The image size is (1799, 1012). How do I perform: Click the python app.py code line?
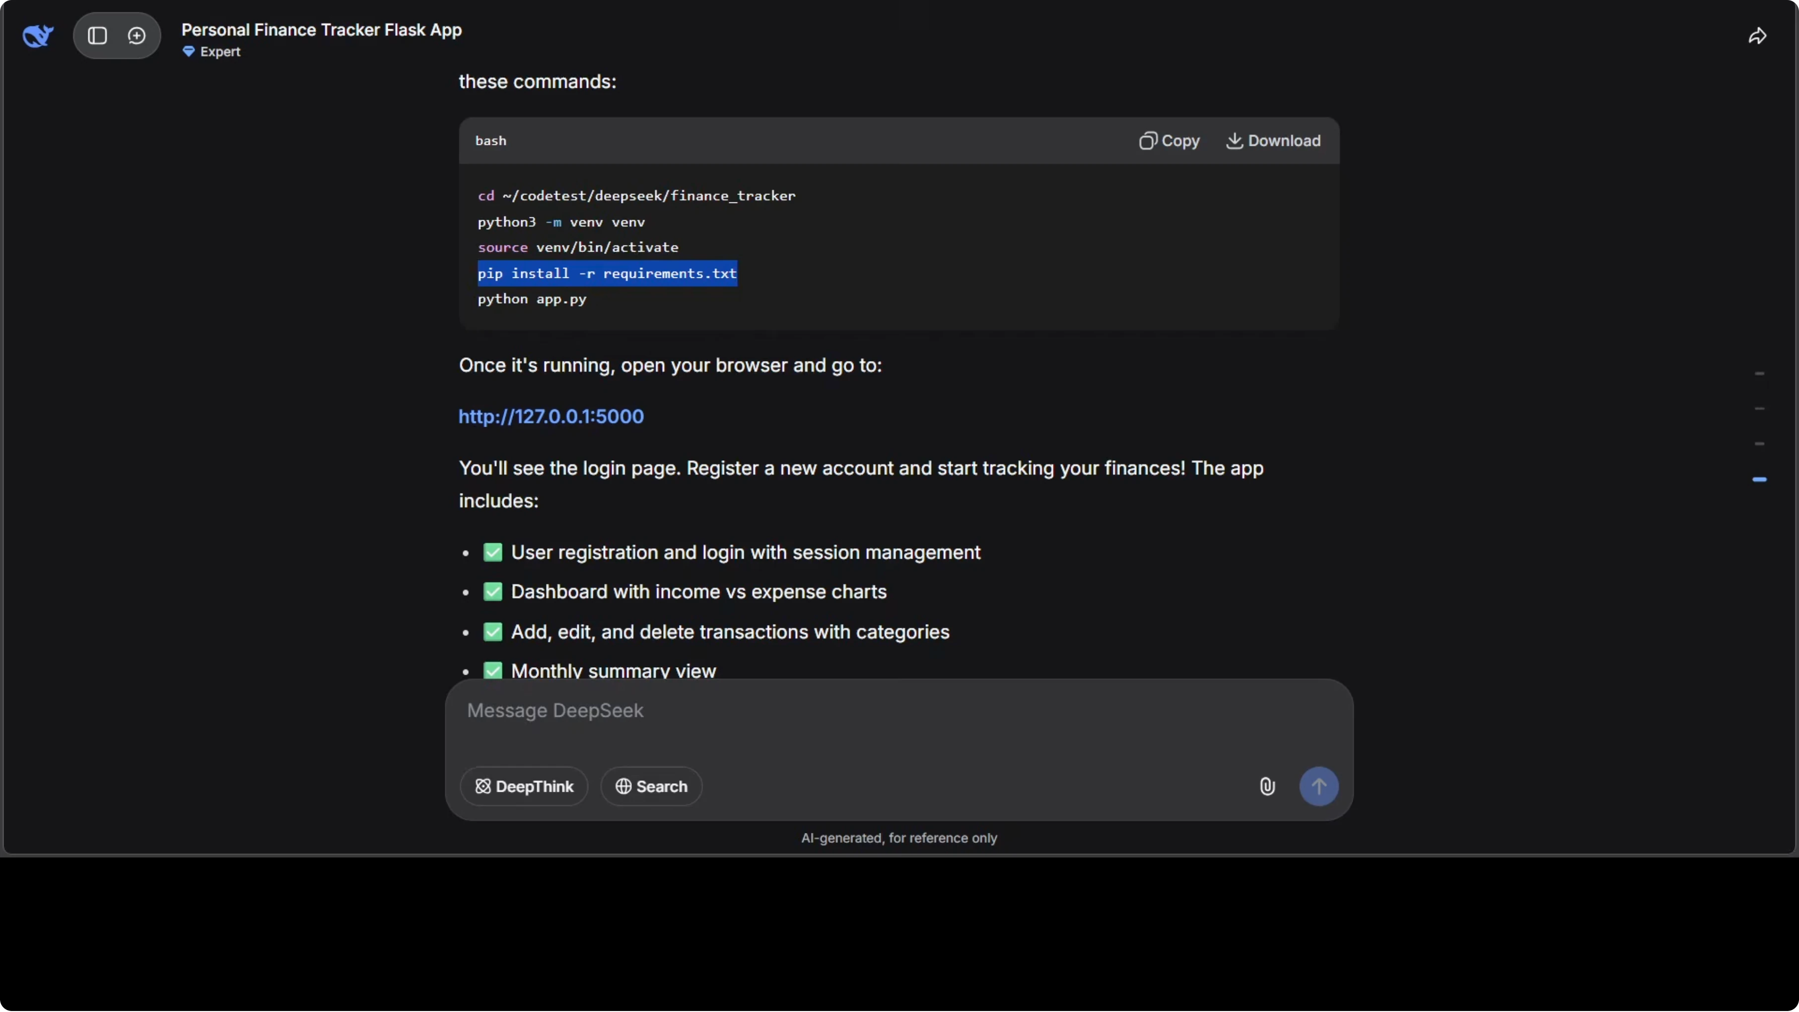pos(532,300)
